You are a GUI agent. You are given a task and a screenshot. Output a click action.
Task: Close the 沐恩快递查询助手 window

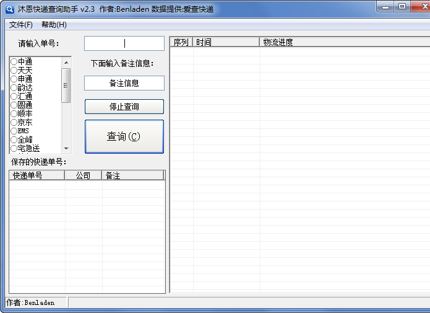pos(418,7)
